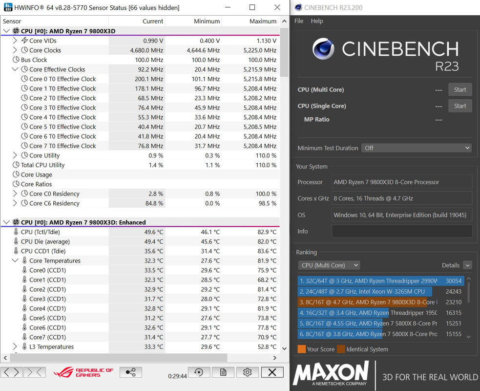The image size is (480, 391).
Task: Collapse the Core Temperatures group
Action: pyautogui.click(x=15, y=261)
